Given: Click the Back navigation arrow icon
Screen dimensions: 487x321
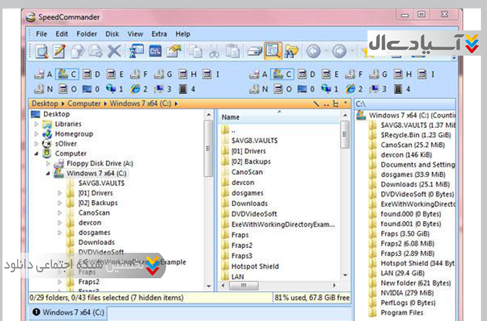Looking at the screenshot, I should 314,52.
